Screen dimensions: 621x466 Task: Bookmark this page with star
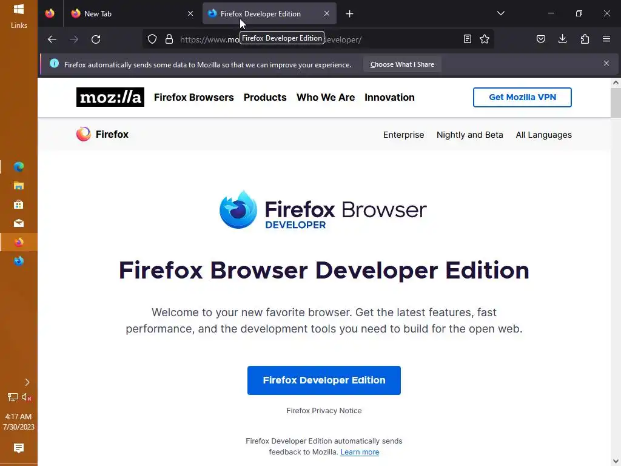coord(485,39)
